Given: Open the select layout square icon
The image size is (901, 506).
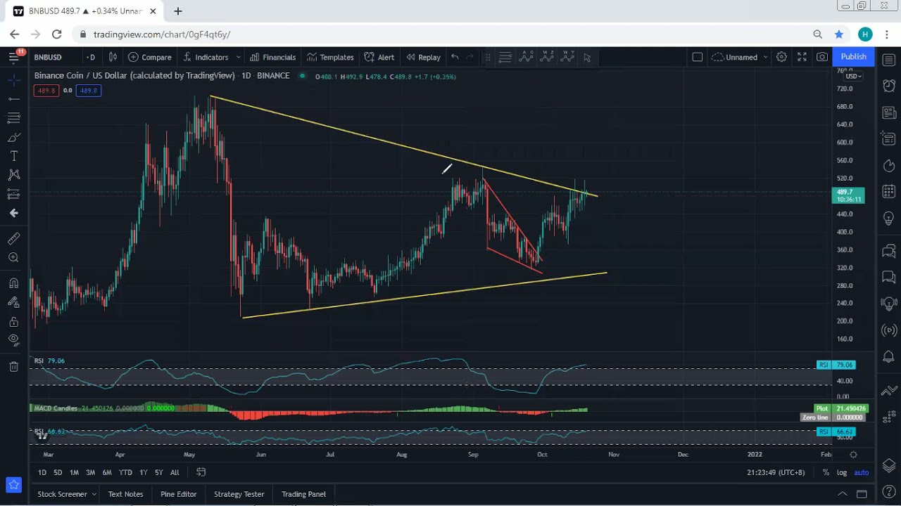Looking at the screenshot, I should [697, 57].
